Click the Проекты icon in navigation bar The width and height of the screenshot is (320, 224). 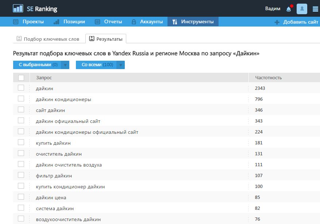click(16, 22)
